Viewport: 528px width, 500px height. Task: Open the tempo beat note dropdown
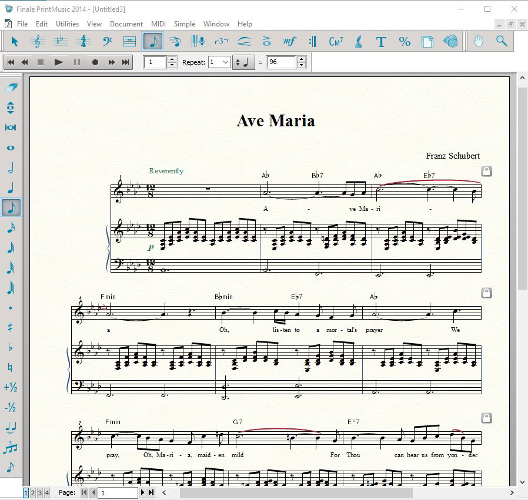(x=243, y=62)
